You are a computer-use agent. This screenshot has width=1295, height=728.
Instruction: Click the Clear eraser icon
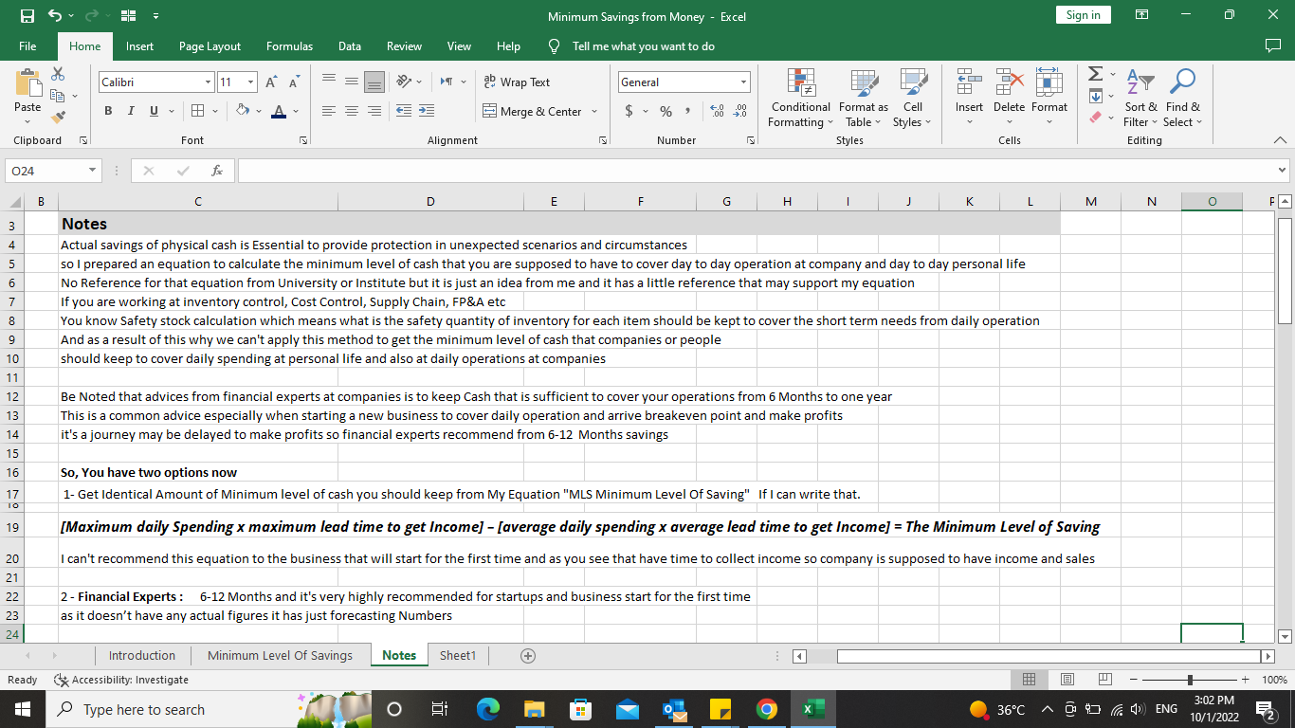(1096, 118)
